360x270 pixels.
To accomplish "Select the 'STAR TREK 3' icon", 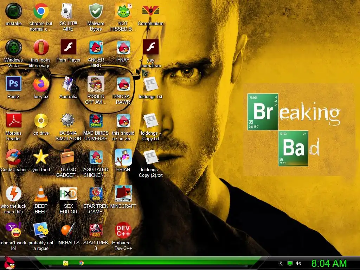I will [96, 230].
